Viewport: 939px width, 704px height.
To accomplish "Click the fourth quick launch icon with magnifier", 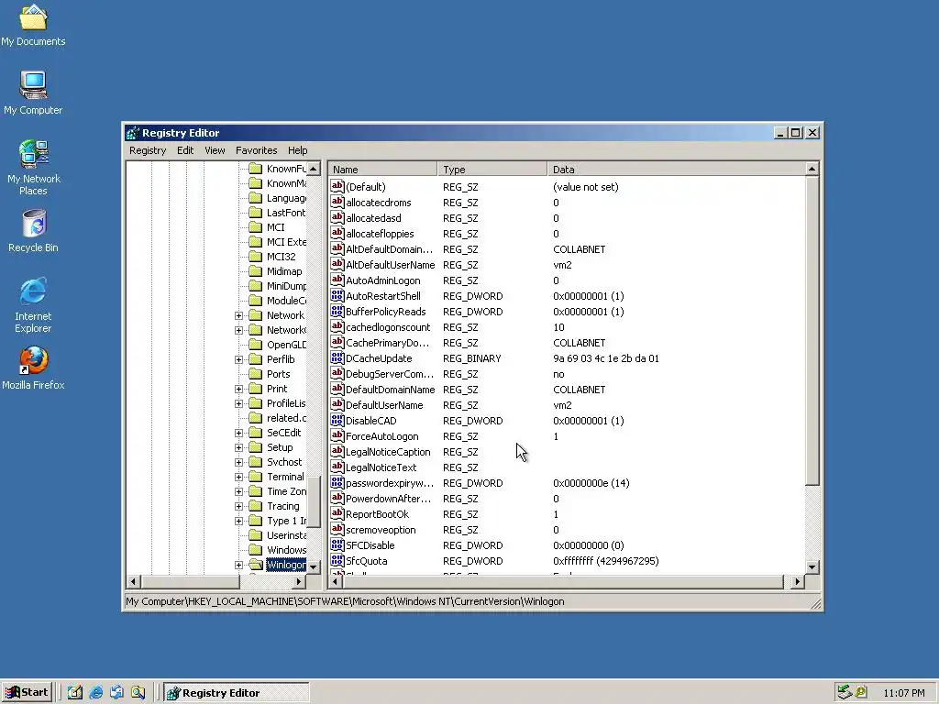I will click(x=138, y=693).
